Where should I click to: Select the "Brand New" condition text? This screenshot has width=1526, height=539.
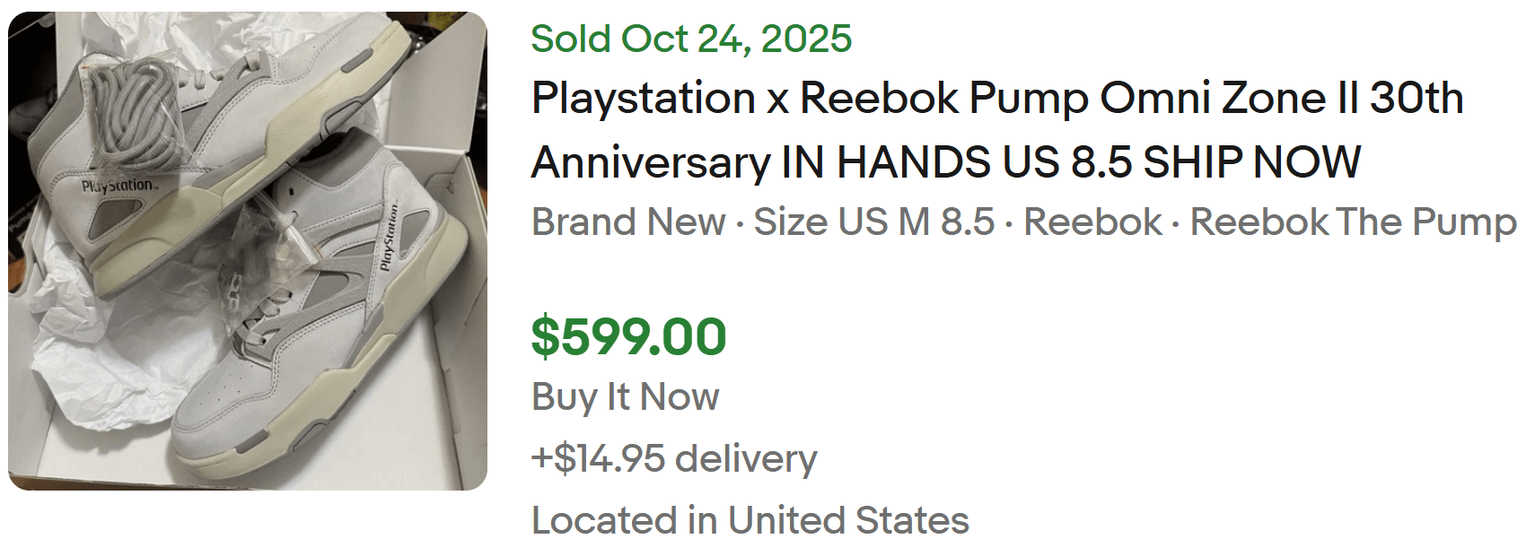tap(628, 222)
